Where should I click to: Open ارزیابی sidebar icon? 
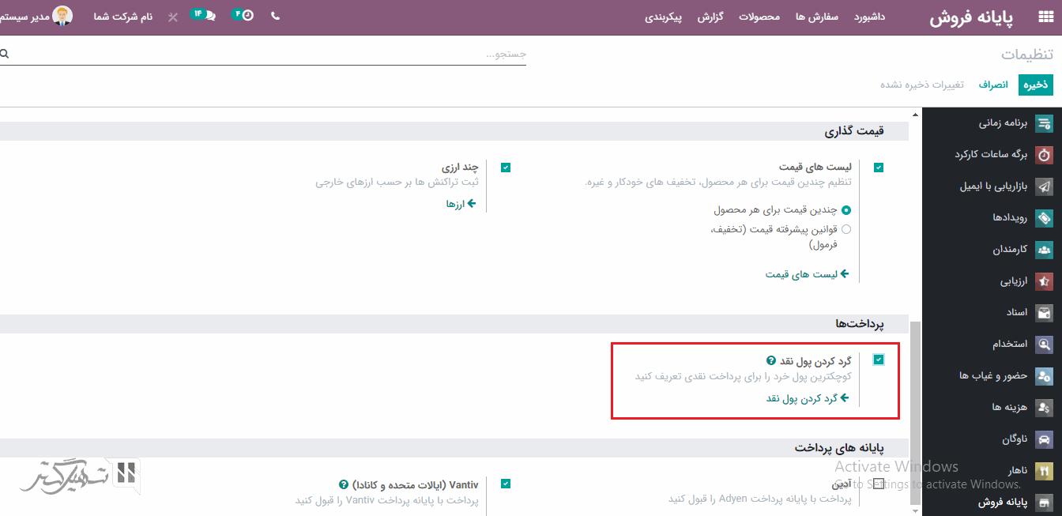[1045, 281]
